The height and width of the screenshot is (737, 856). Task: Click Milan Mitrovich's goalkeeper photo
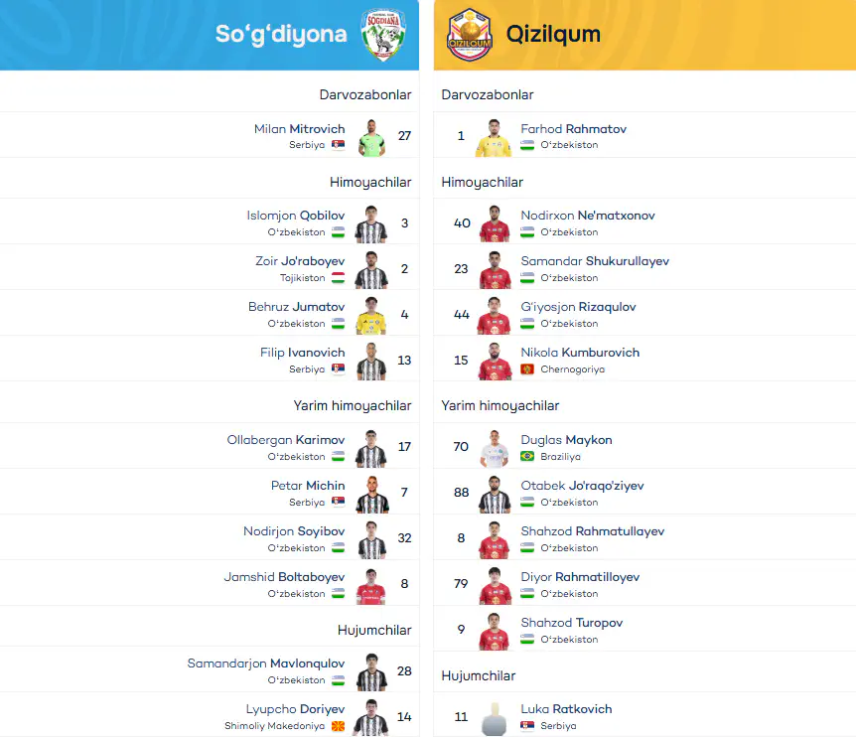371,138
